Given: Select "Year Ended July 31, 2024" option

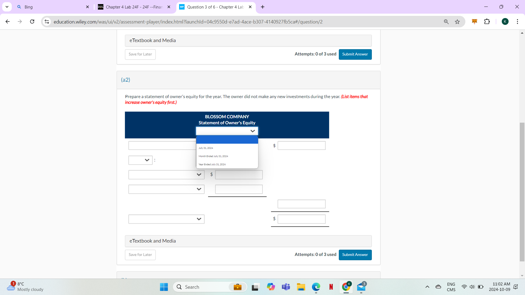Looking at the screenshot, I should tap(212, 164).
